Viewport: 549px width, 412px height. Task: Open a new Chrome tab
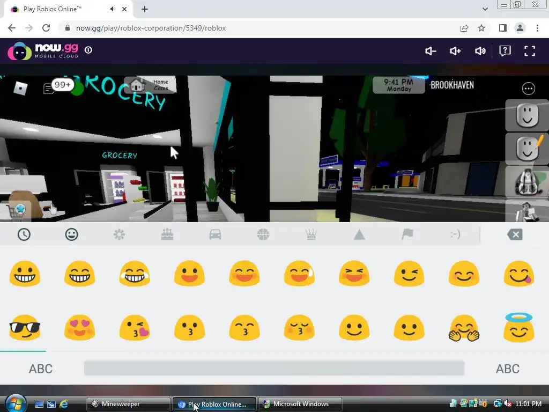click(x=145, y=9)
